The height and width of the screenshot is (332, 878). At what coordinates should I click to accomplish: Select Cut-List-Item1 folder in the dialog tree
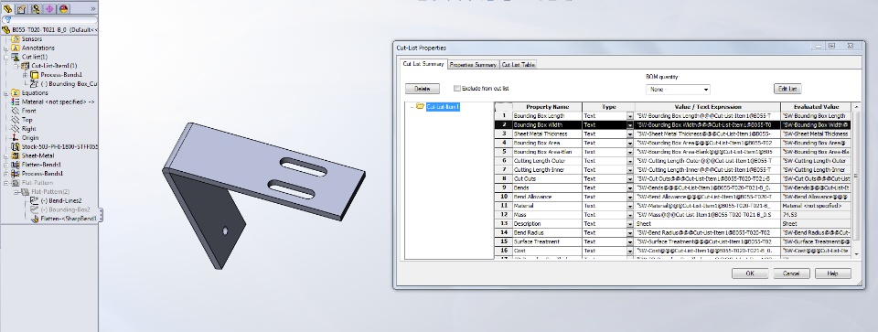[438, 106]
